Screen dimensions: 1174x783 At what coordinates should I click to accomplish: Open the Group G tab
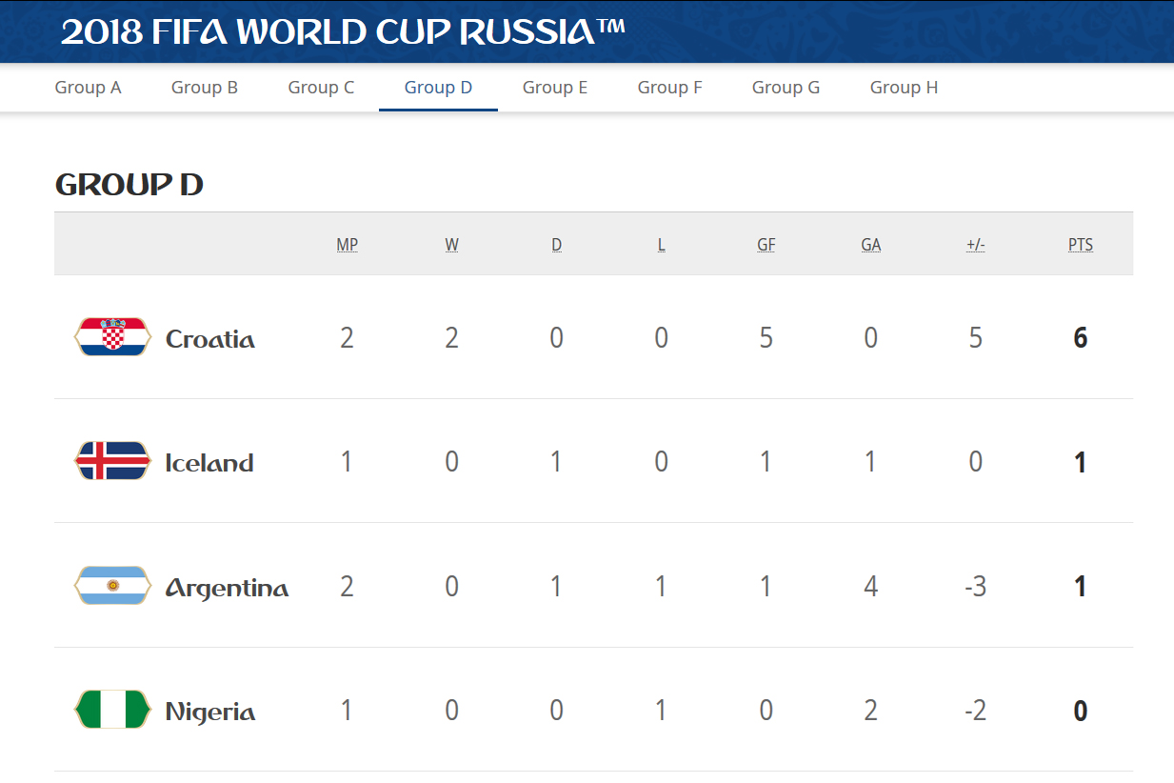pyautogui.click(x=786, y=88)
